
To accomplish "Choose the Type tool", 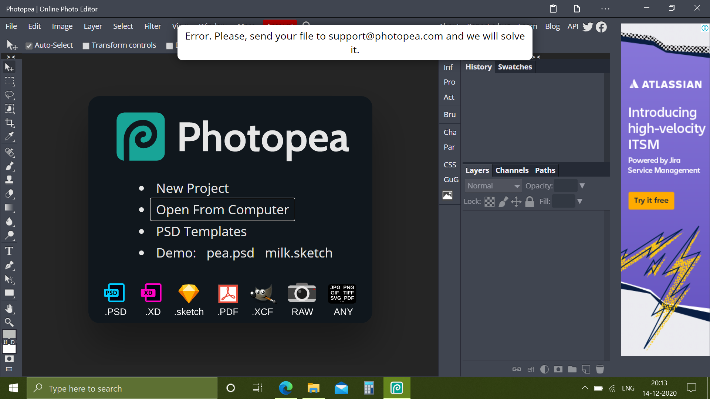I will (9, 251).
